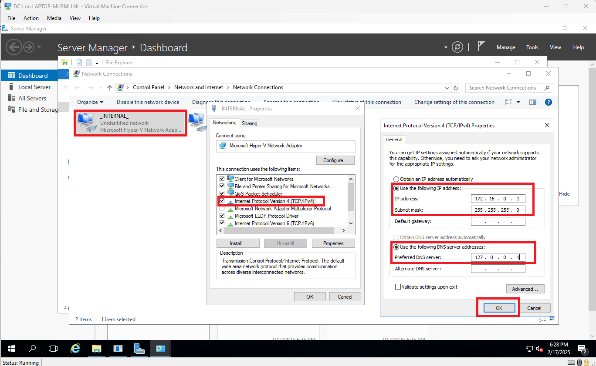Select the General tab in IPv4 Properties
This screenshot has width=596, height=366.
click(x=394, y=140)
